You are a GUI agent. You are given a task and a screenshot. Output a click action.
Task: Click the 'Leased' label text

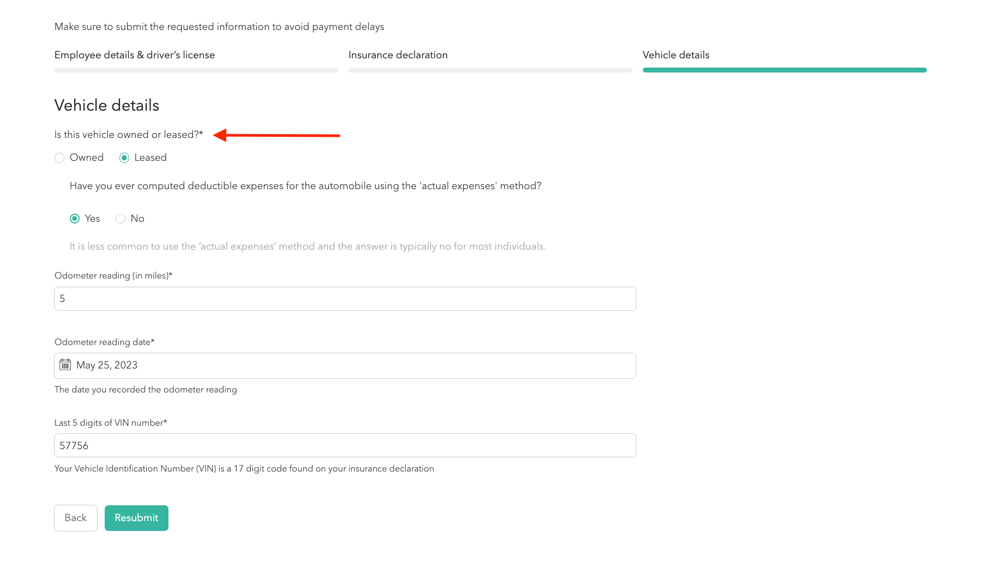click(x=150, y=158)
